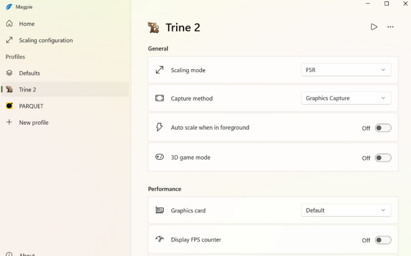
Task: Click the Auto scale when in foreground label
Action: [x=210, y=127]
